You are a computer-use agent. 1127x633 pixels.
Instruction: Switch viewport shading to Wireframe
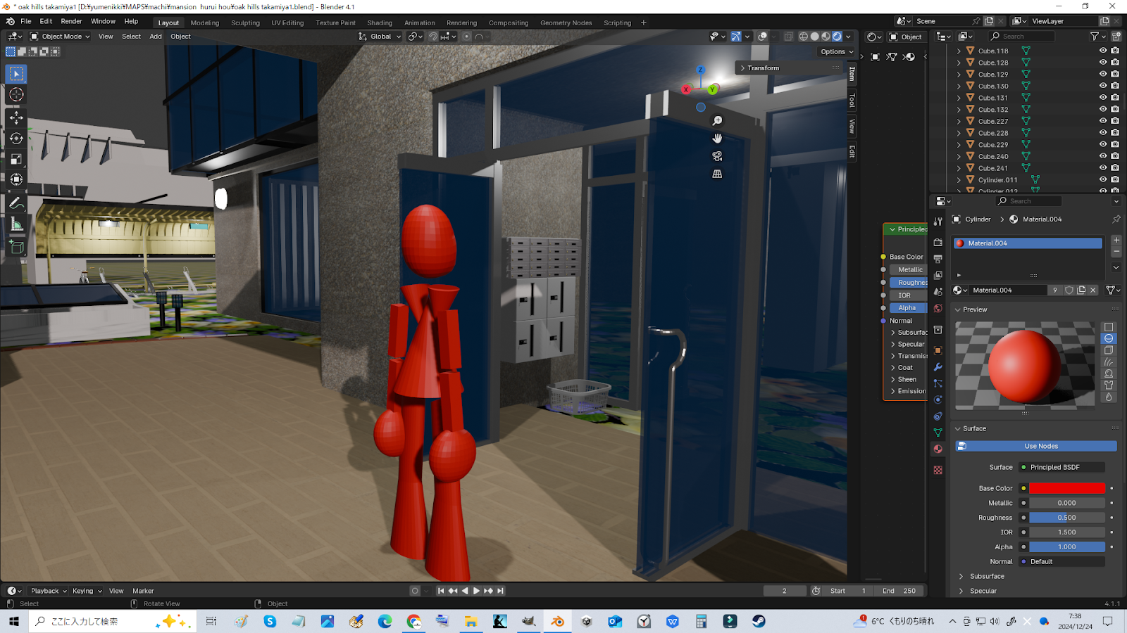[804, 37]
